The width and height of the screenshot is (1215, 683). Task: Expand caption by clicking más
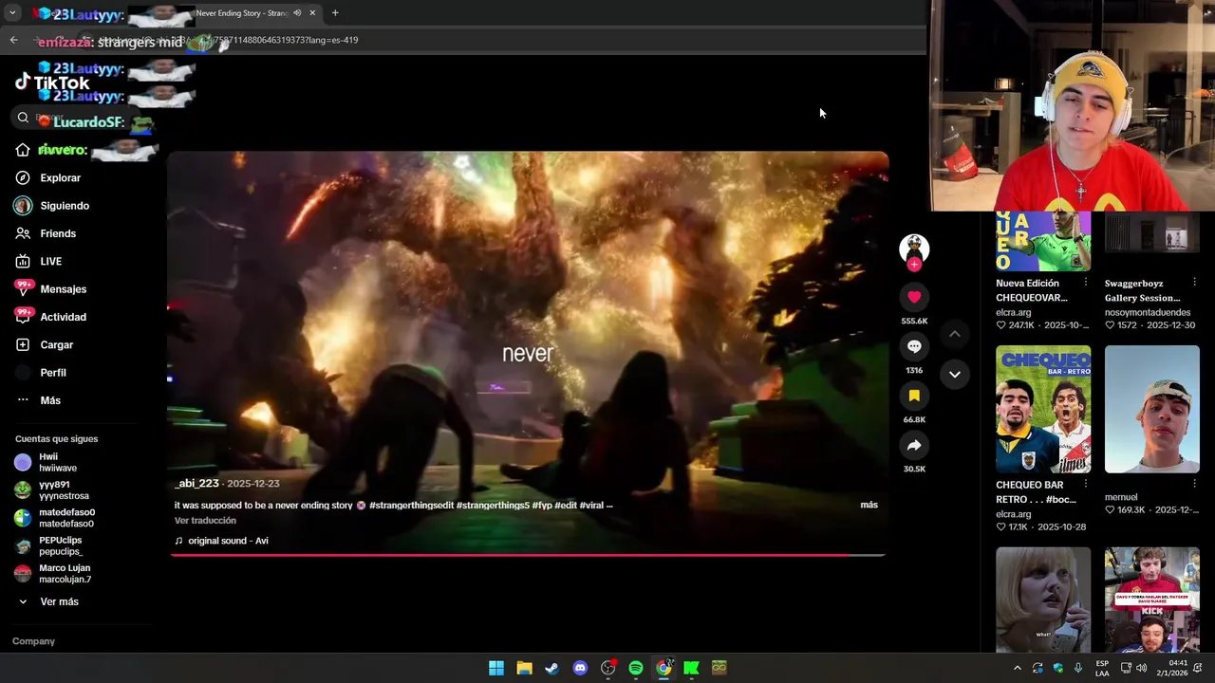coord(869,505)
